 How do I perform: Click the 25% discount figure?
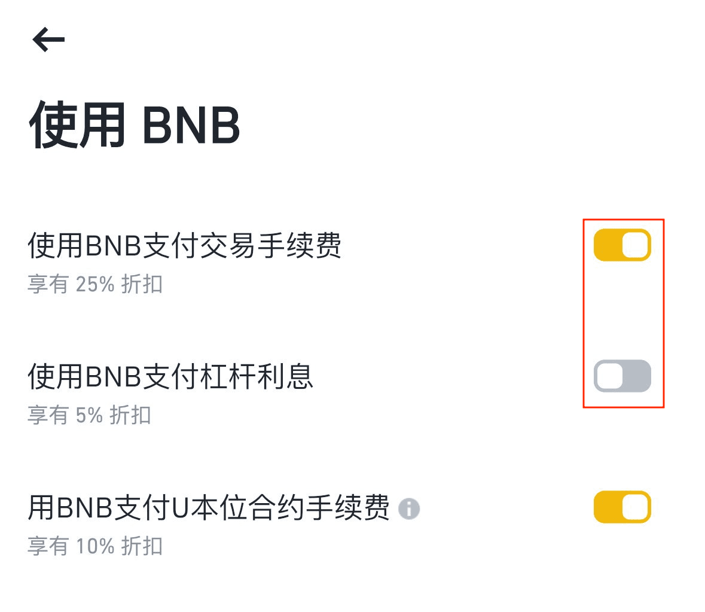pos(95,284)
